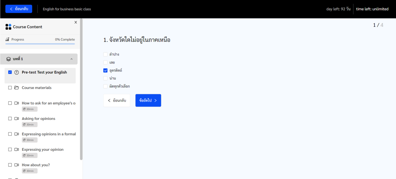Click the course progress bar
Screen dimensions: 396x179
click(x=40, y=44)
